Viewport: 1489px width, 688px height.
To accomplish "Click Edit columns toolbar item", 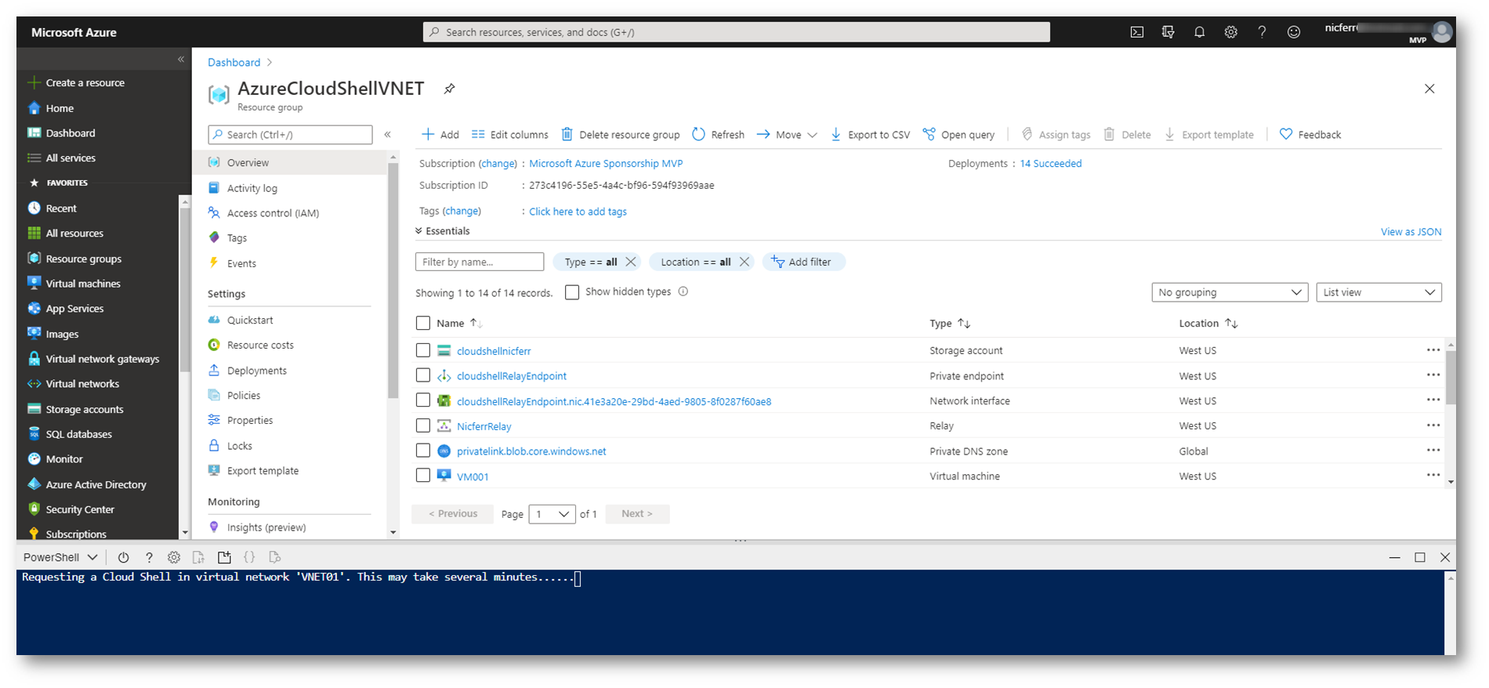I will click(509, 135).
